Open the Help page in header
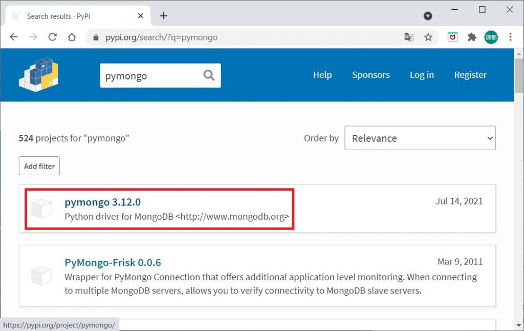Screen dimensions: 524x331 click(x=322, y=75)
